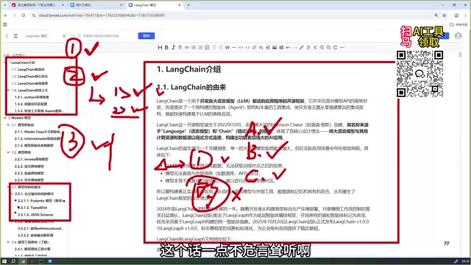The image size is (471, 265).
Task: Collapse the '2.1. 模型初始化' outline section
Action: 8,124
